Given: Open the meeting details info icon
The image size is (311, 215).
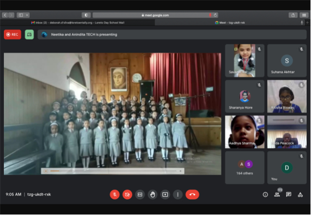Looking at the screenshot, I should (265, 194).
